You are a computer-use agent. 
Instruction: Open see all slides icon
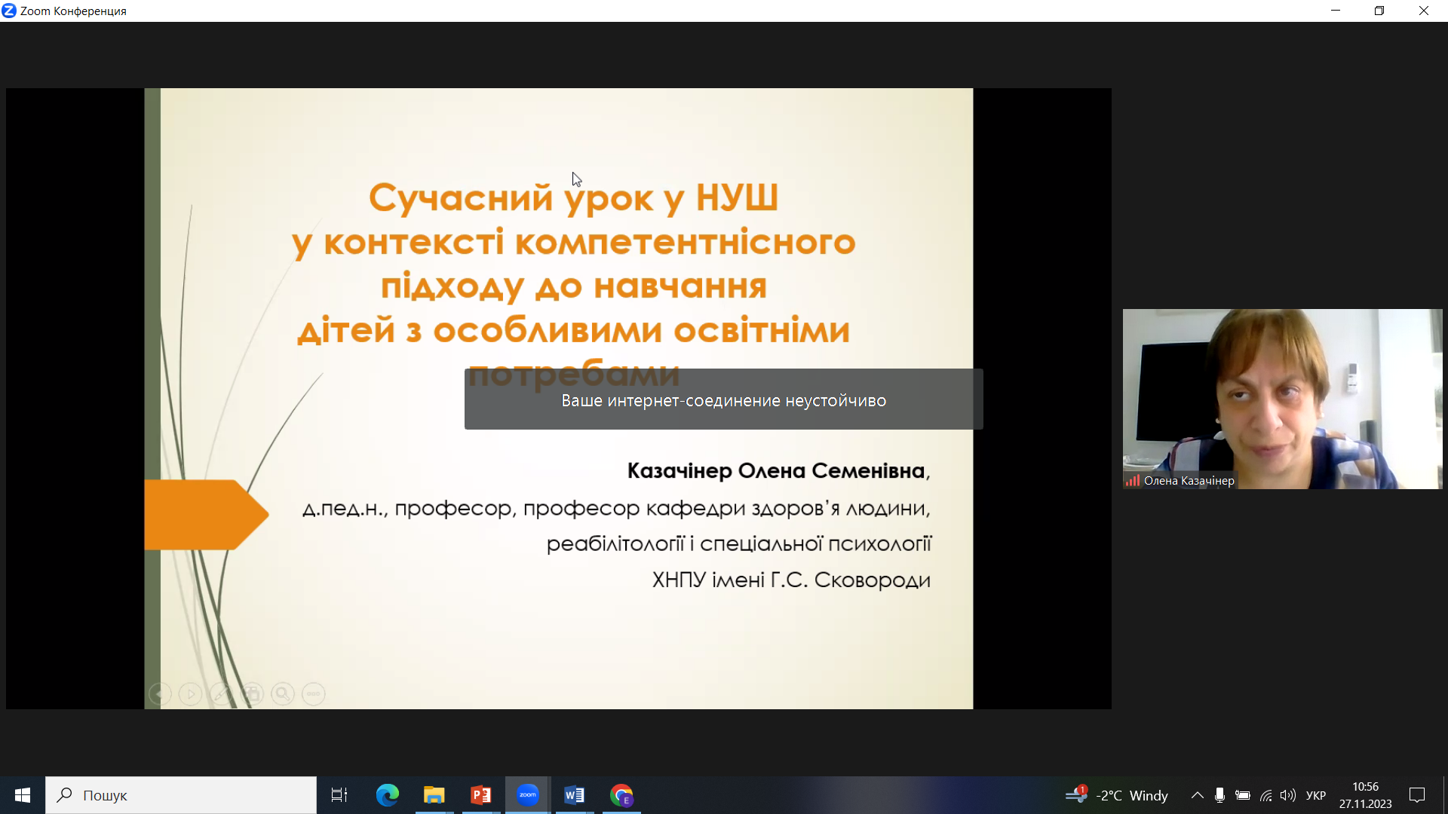(252, 693)
